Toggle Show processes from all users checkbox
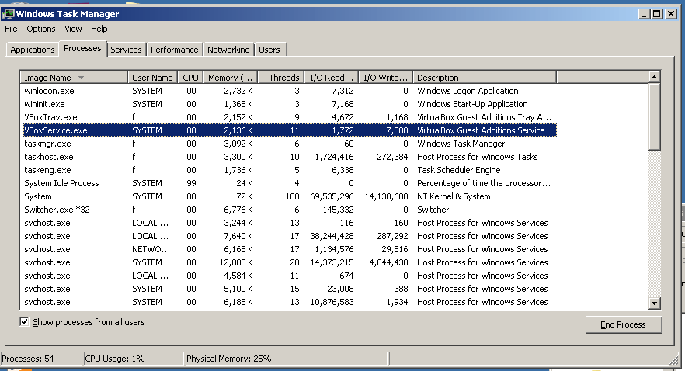 tap(24, 322)
